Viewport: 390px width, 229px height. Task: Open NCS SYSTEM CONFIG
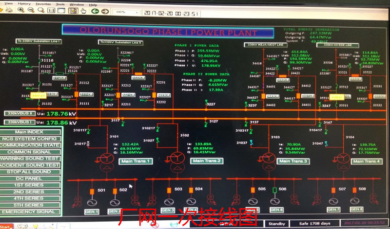point(30,139)
